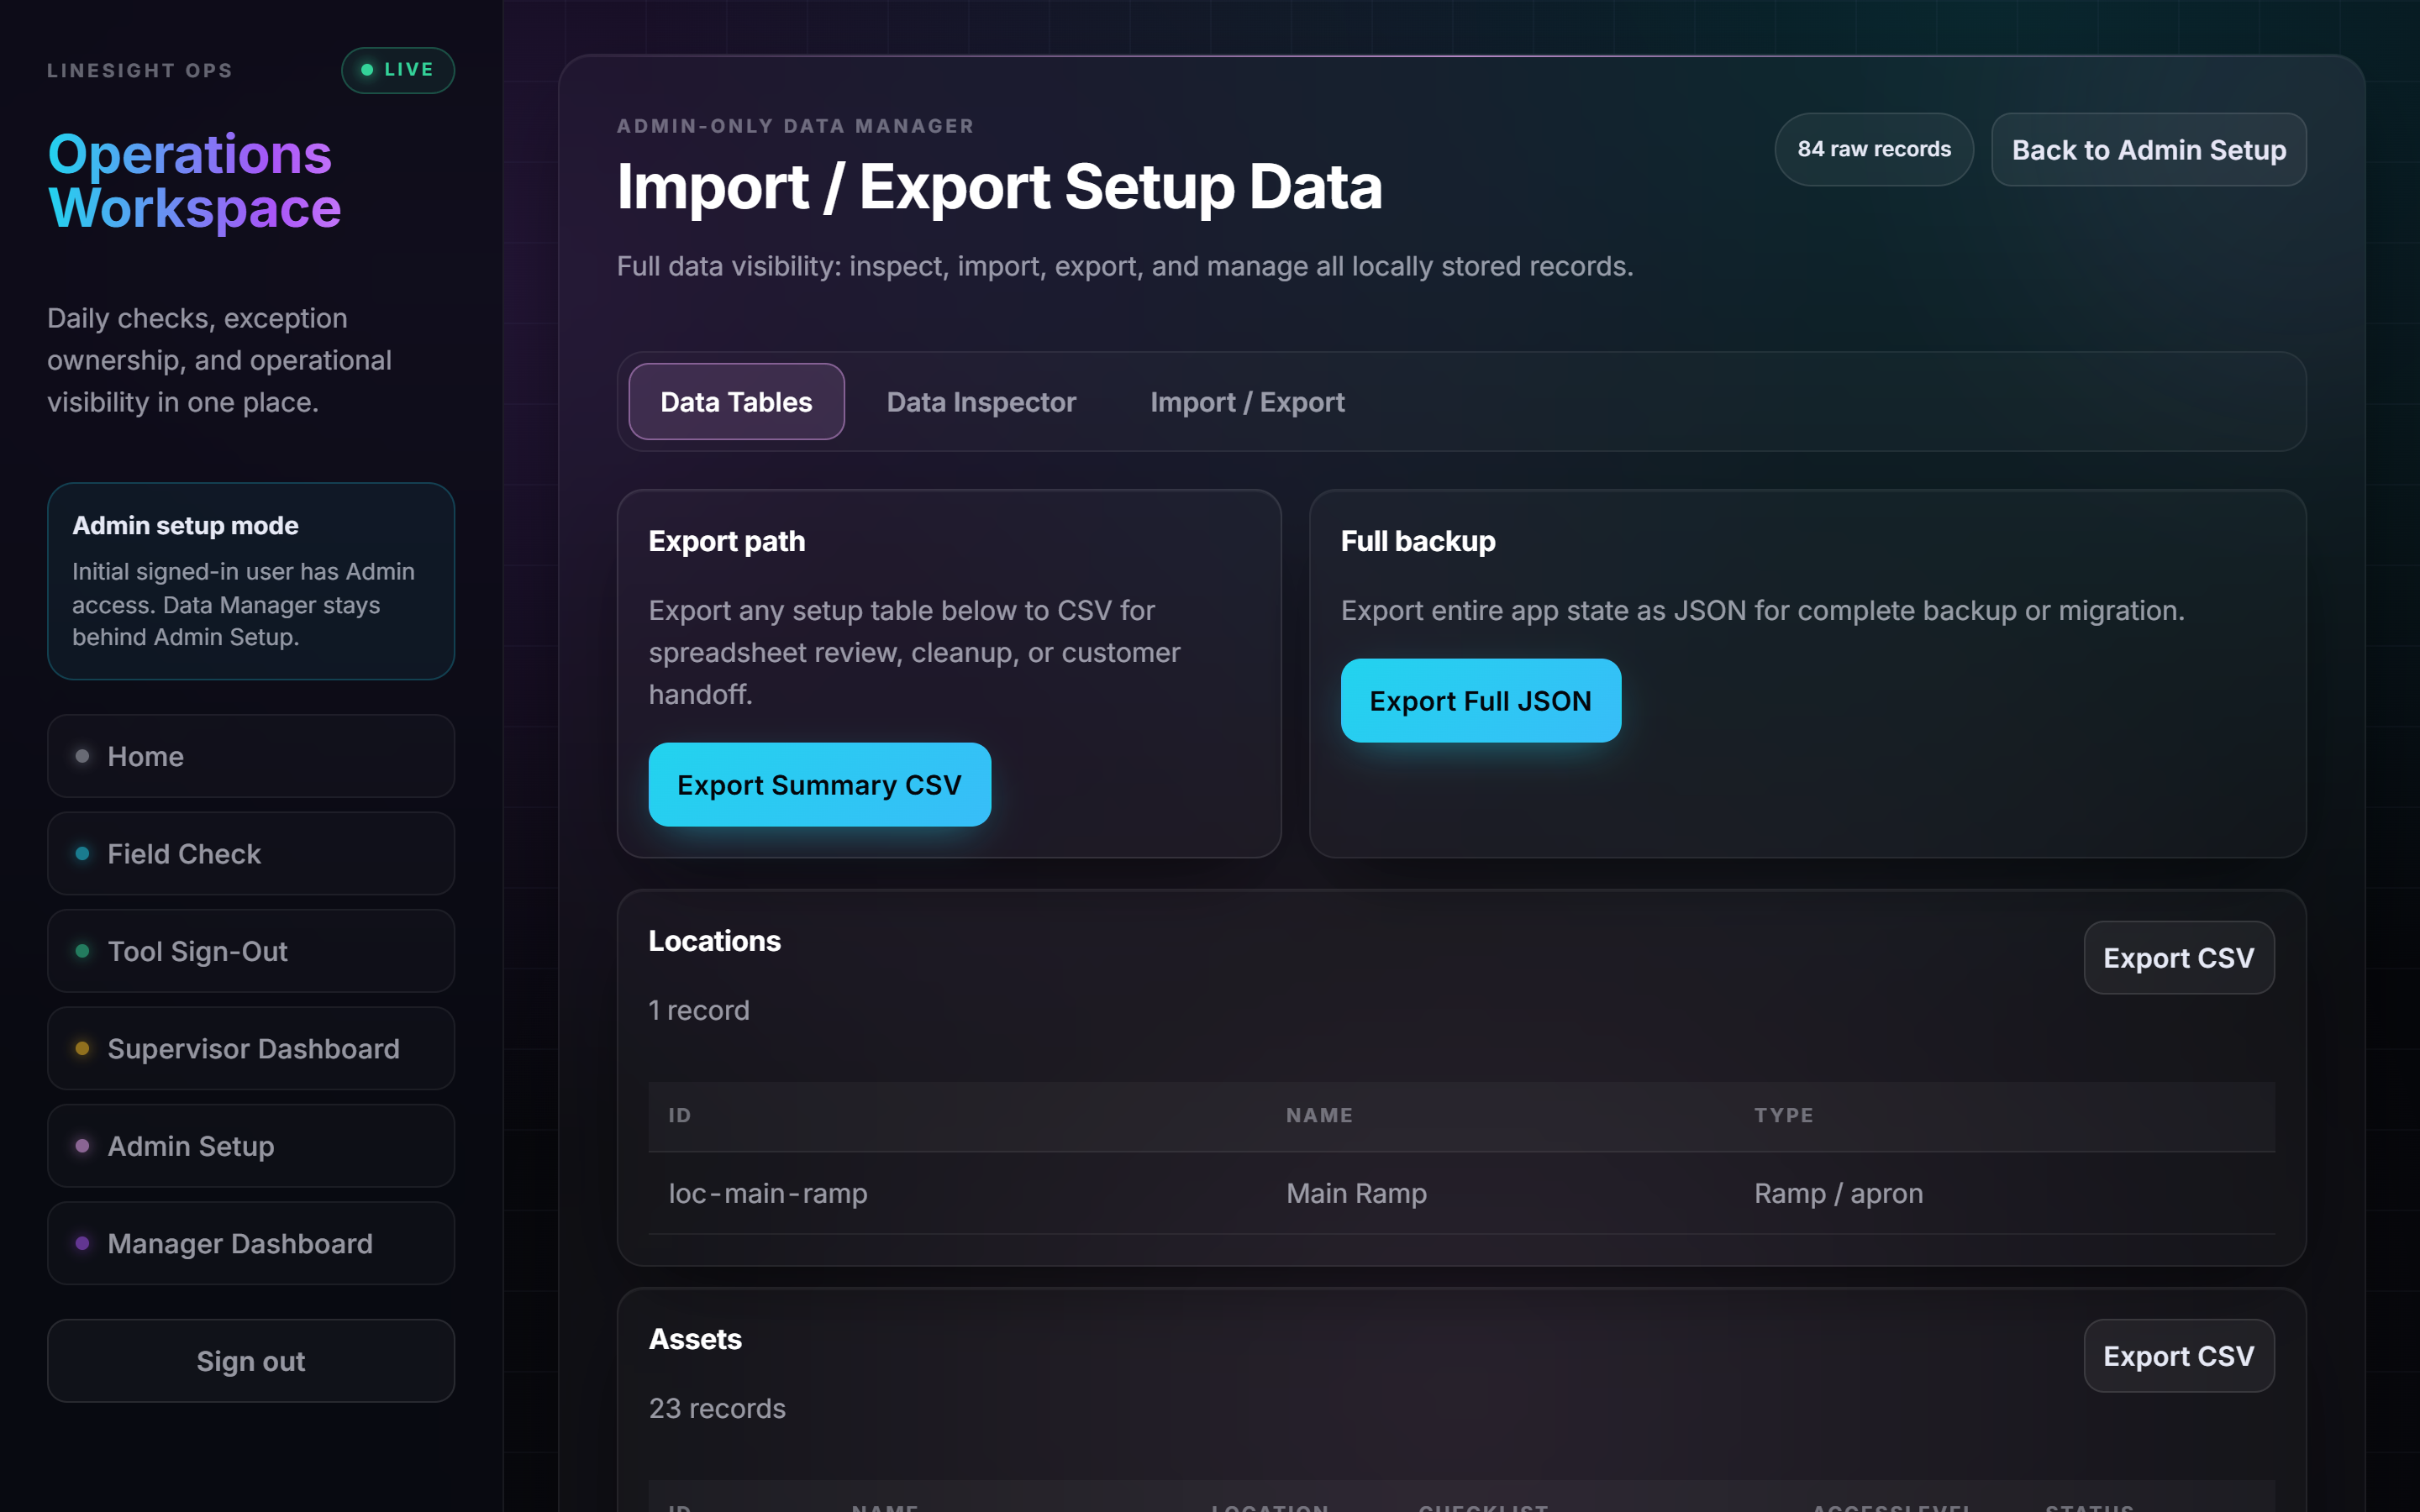The image size is (2420, 1512).
Task: Export the summary as CSV
Action: coord(819,785)
